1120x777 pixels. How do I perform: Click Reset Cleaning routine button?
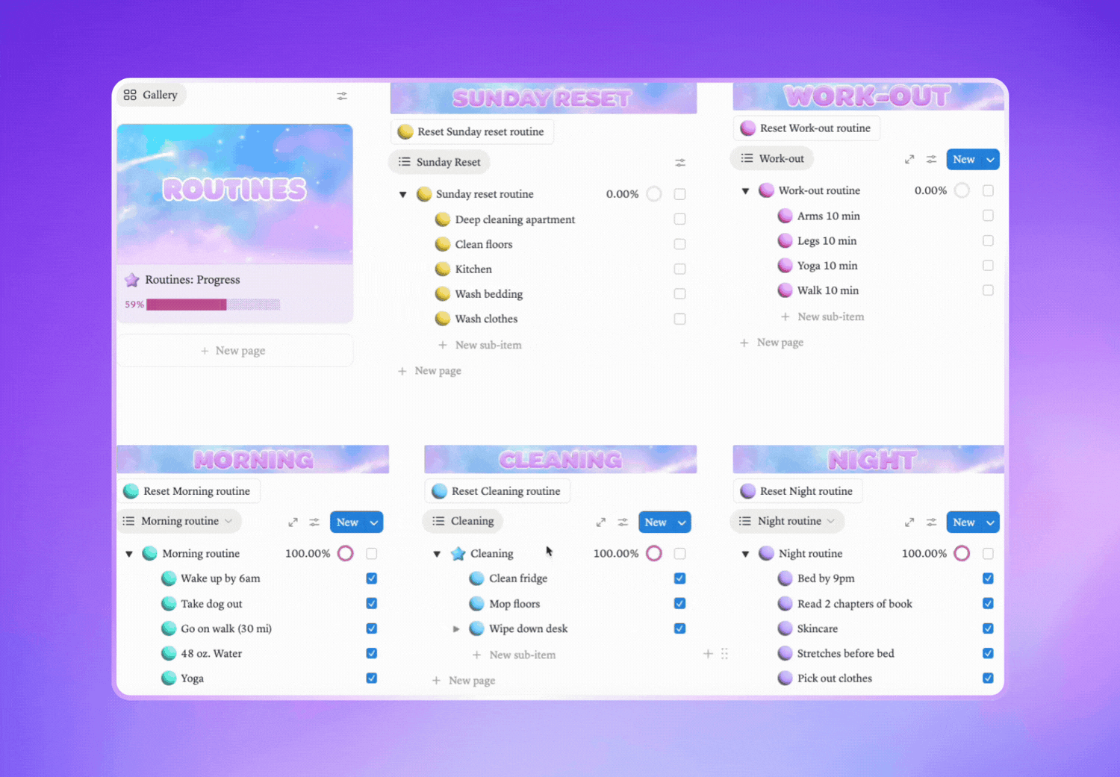pos(497,491)
